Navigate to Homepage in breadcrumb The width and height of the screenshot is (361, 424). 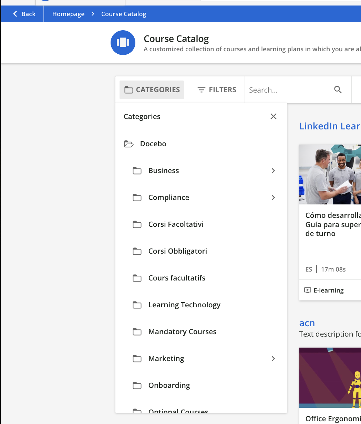coord(68,14)
